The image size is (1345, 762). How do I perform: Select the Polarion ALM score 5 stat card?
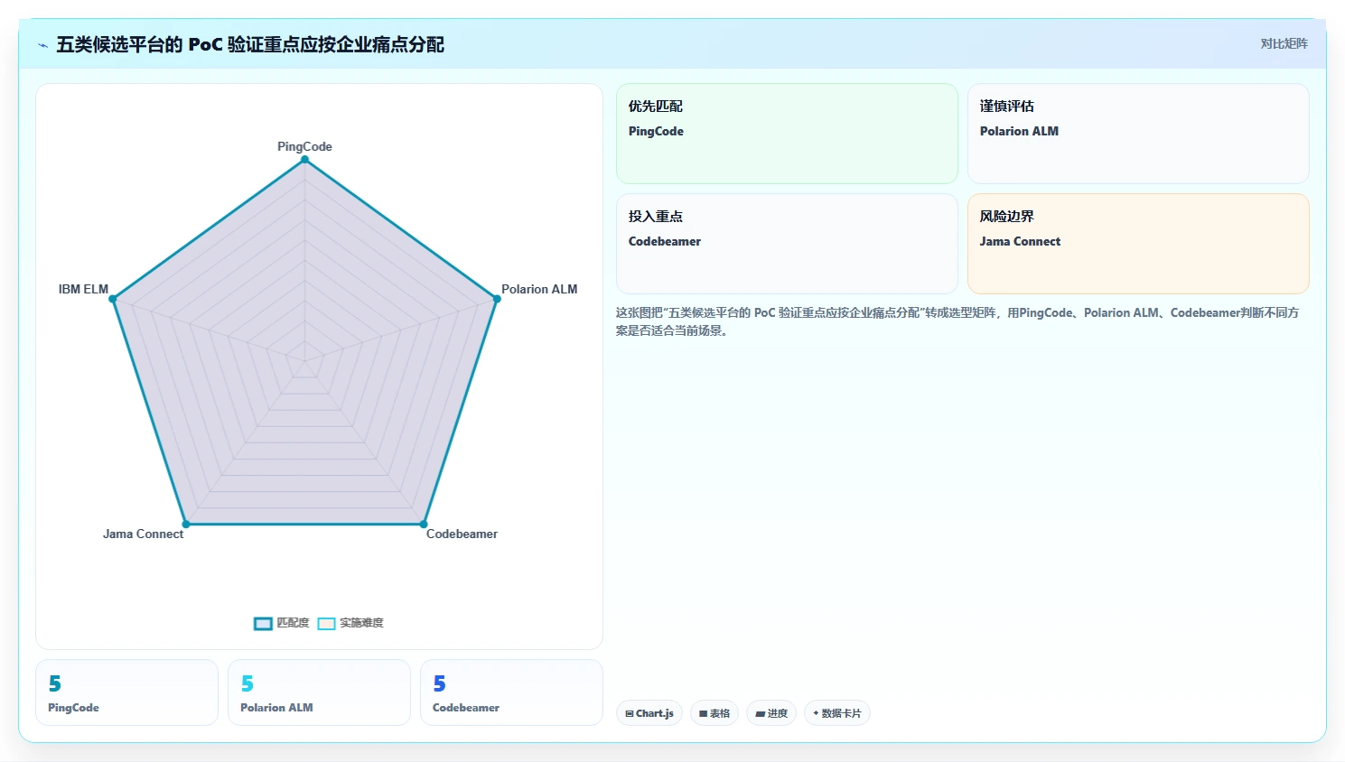tap(319, 692)
